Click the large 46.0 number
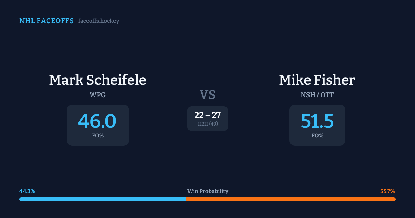The image size is (415, 218). pos(97,121)
